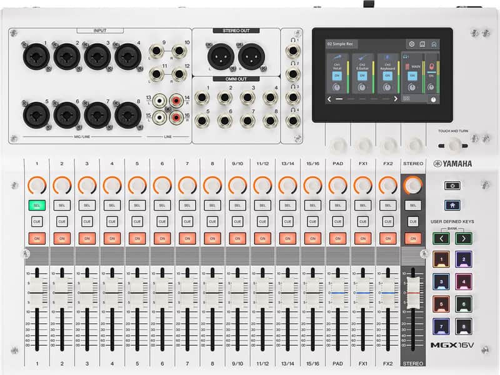Click the left STEREO OUT XLR connector
The image size is (500, 375).
coord(221,56)
